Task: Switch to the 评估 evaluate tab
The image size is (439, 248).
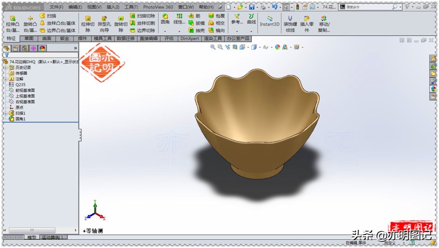Action: click(169, 39)
